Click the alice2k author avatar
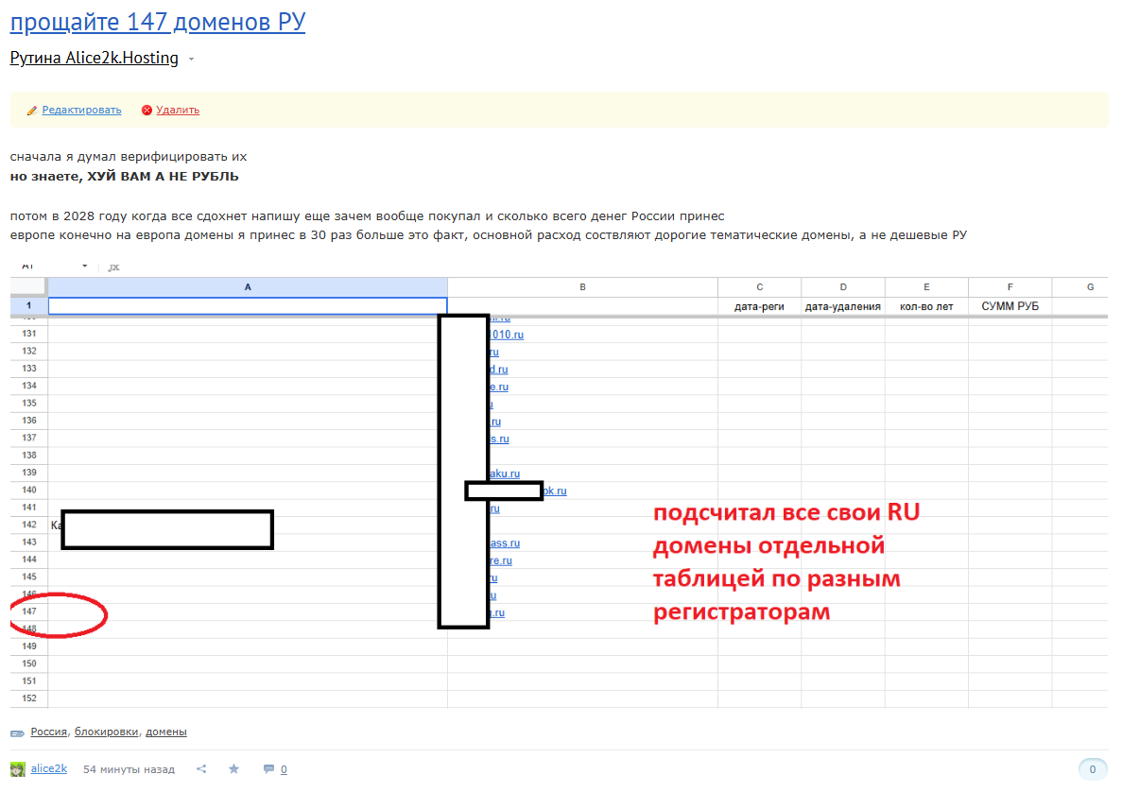 click(17, 769)
